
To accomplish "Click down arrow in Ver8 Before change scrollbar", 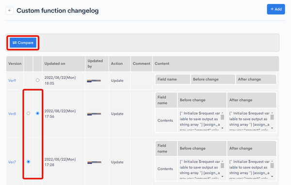I will point(222,128).
